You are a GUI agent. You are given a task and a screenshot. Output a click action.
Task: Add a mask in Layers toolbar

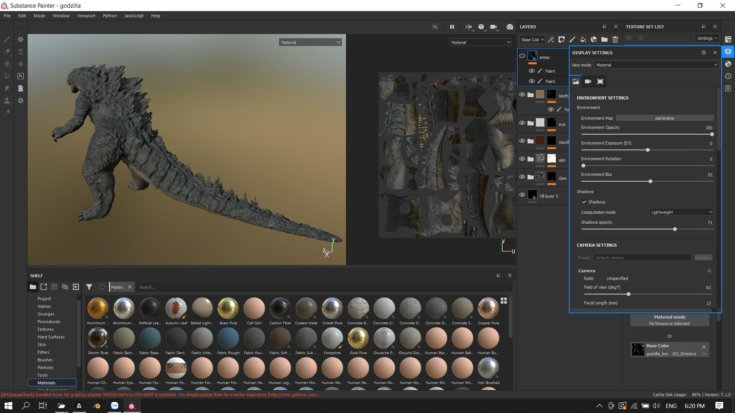[562, 39]
